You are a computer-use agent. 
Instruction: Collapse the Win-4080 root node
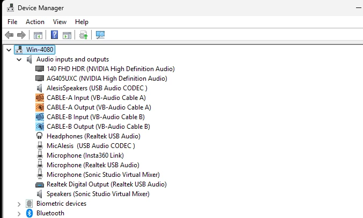click(x=9, y=50)
